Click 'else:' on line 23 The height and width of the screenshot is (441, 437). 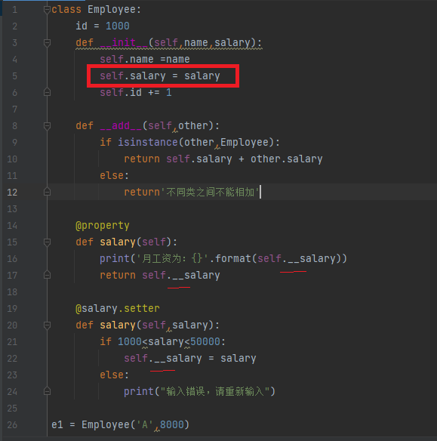point(115,375)
